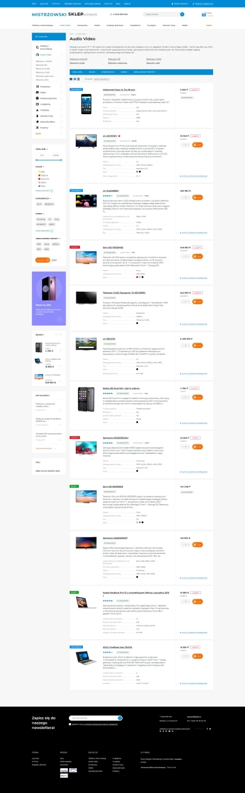Viewport: 245px width, 793px height.
Task: Click the Zabawki dla dzieci category icon
Action: tap(37, 121)
